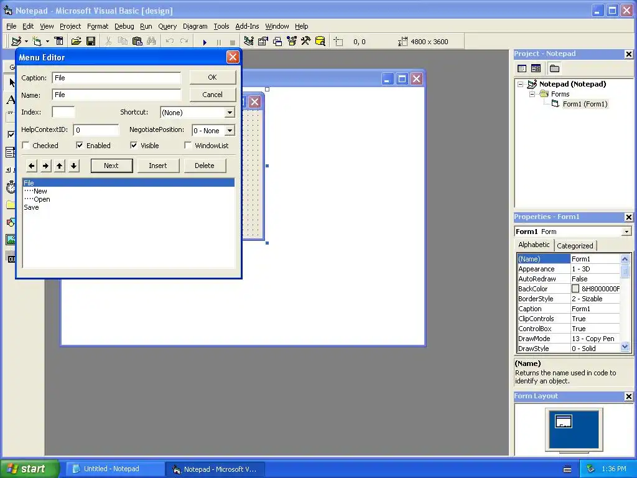Open the Debug menu

pyautogui.click(x=124, y=26)
